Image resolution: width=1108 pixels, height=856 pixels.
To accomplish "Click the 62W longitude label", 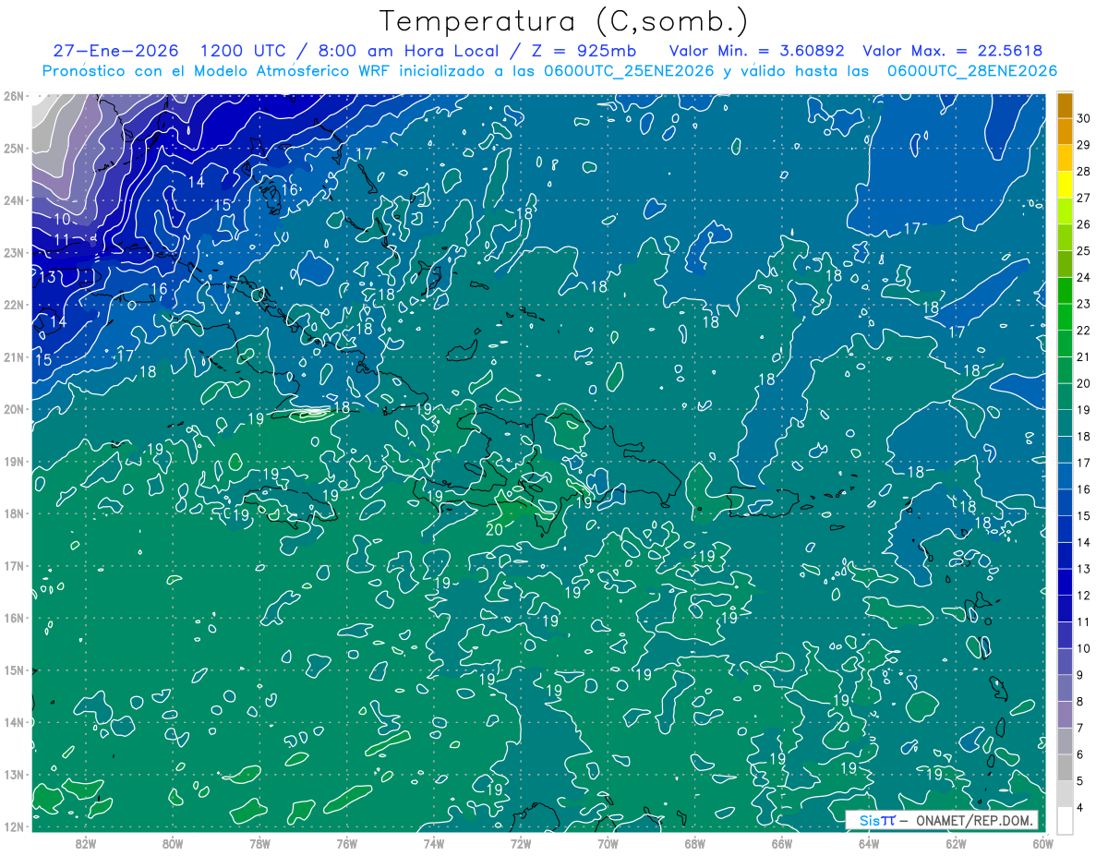I will [956, 842].
